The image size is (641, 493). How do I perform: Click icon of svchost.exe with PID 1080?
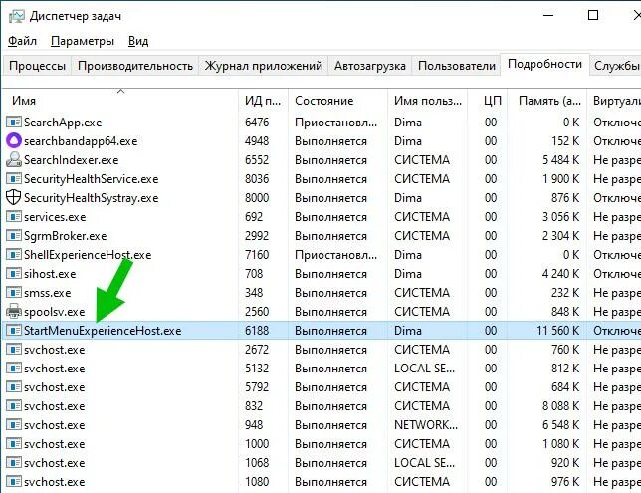(x=14, y=482)
